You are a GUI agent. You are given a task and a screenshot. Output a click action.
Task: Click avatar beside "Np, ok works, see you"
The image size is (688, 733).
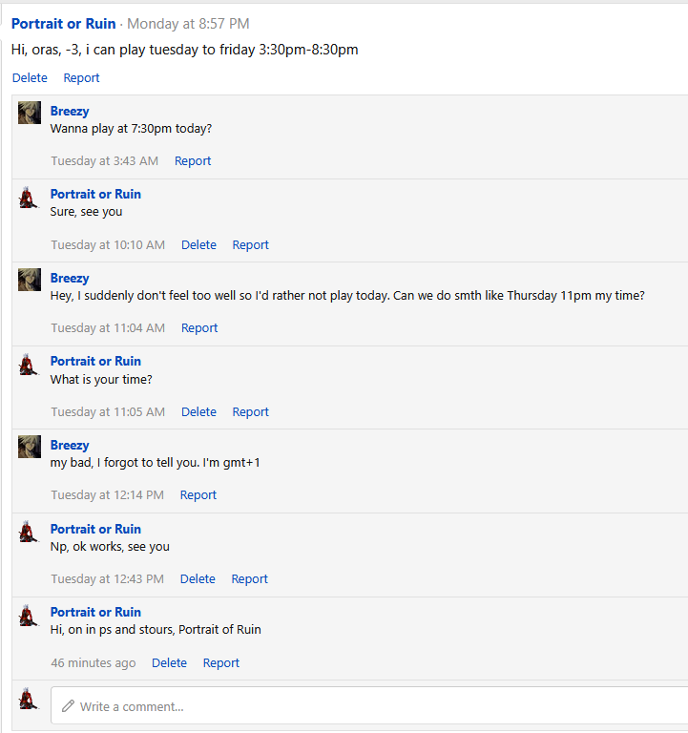click(x=29, y=531)
